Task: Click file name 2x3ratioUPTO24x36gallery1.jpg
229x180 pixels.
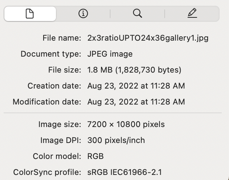Action: point(148,38)
